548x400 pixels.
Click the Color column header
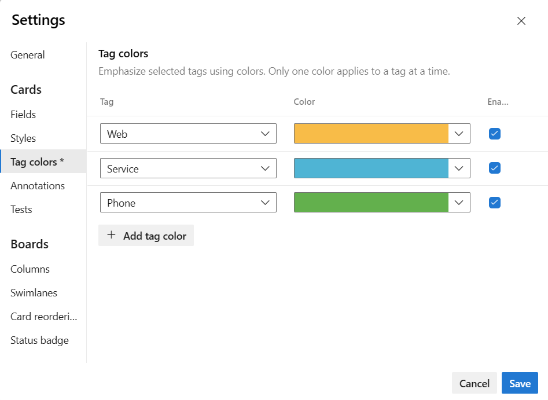coord(304,102)
